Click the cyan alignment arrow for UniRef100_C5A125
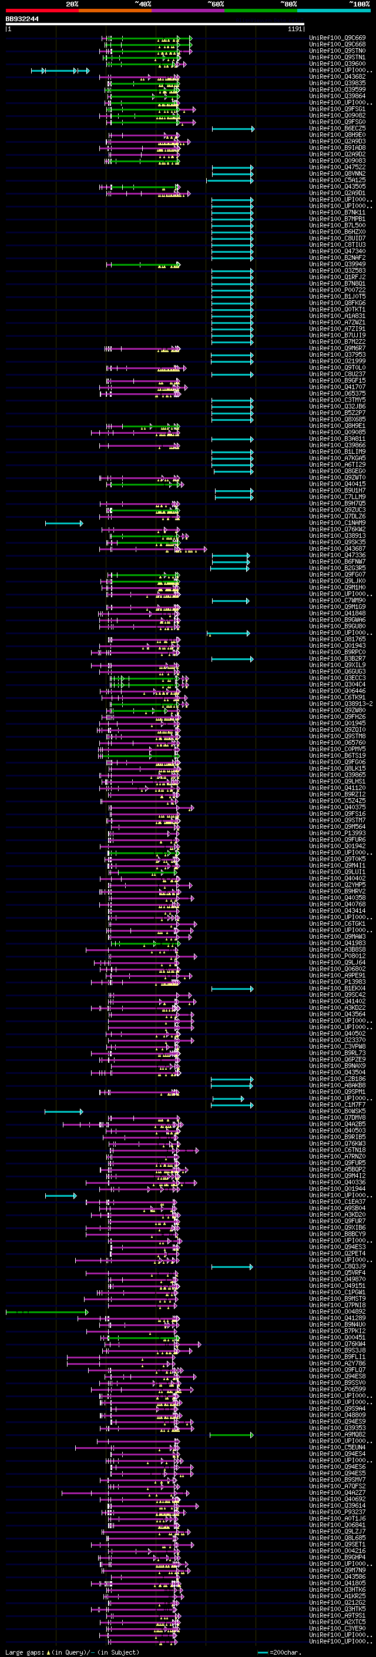The height and width of the screenshot is (1657, 376). (x=230, y=181)
